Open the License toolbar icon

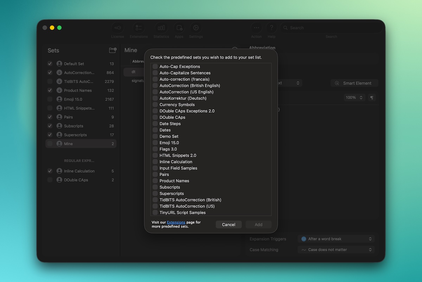[117, 28]
